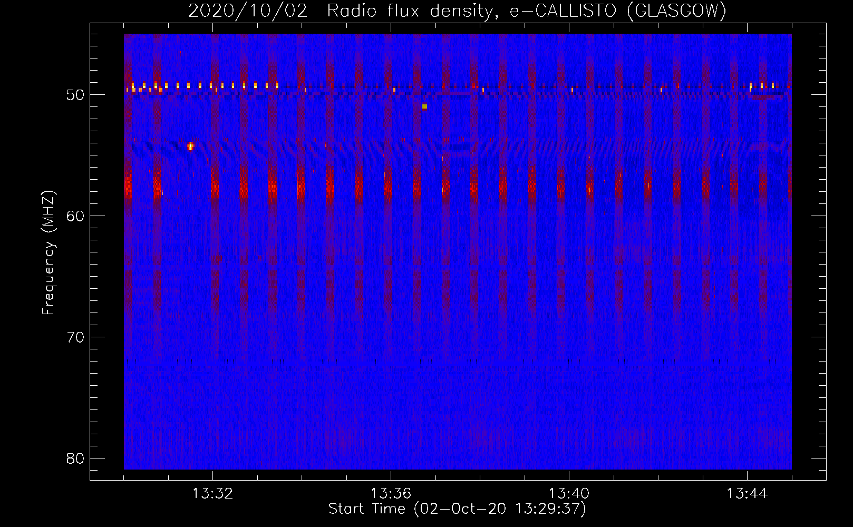Click the Start Time axis label
This screenshot has height=527, width=853.
click(x=457, y=509)
